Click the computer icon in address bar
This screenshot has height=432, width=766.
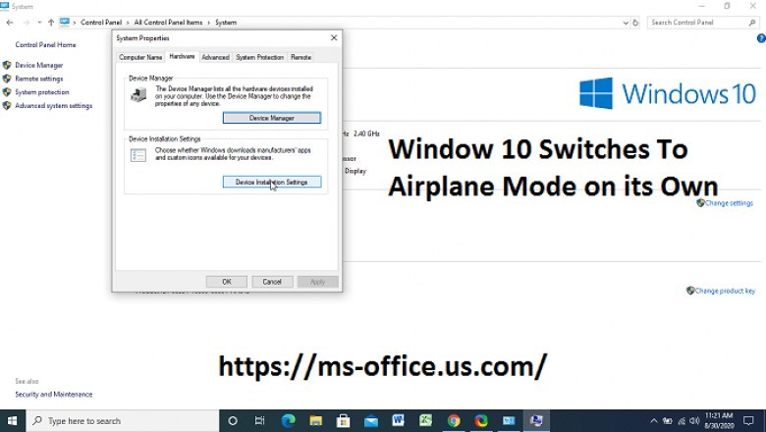[65, 22]
